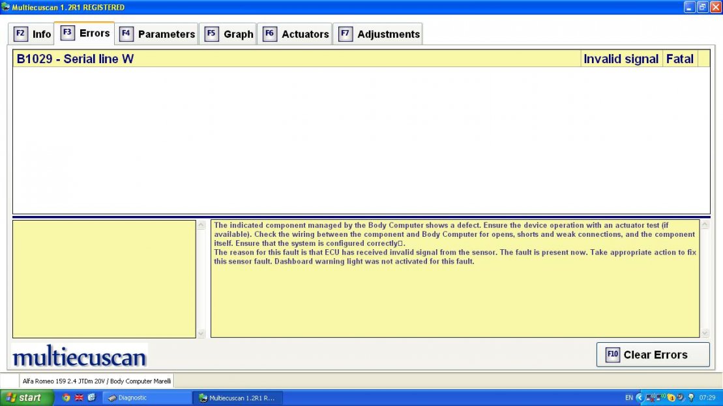Select the B1029 Serial line W error row
Screen dimensions: 723x406
coord(293,59)
